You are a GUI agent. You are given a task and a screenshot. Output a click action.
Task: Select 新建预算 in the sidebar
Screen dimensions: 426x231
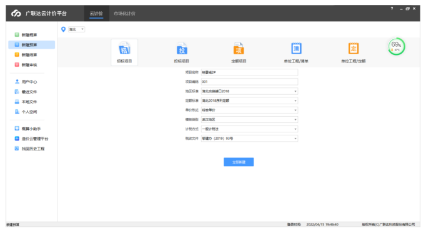click(31, 45)
